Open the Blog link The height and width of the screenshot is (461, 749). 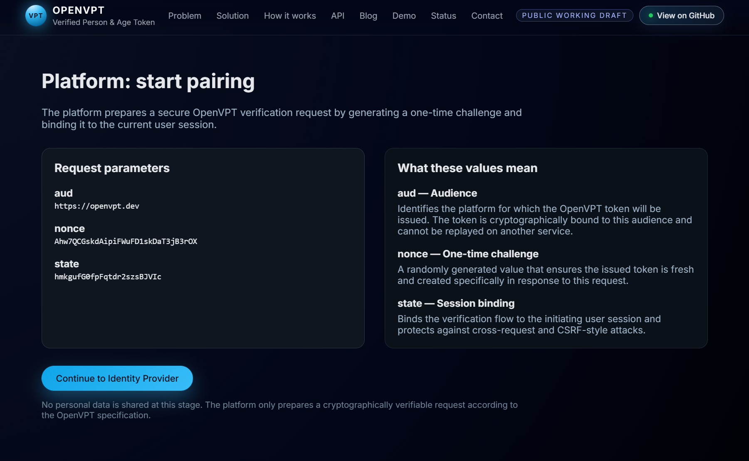pos(368,16)
